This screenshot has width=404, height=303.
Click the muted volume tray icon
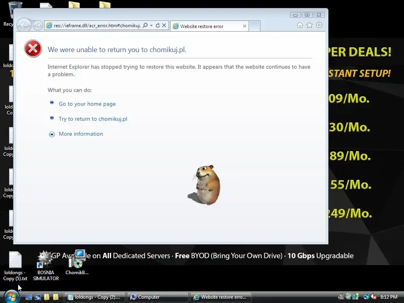pos(374,297)
